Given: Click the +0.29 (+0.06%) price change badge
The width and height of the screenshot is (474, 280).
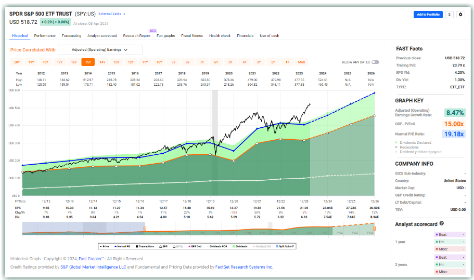Looking at the screenshot, I should click(55, 22).
